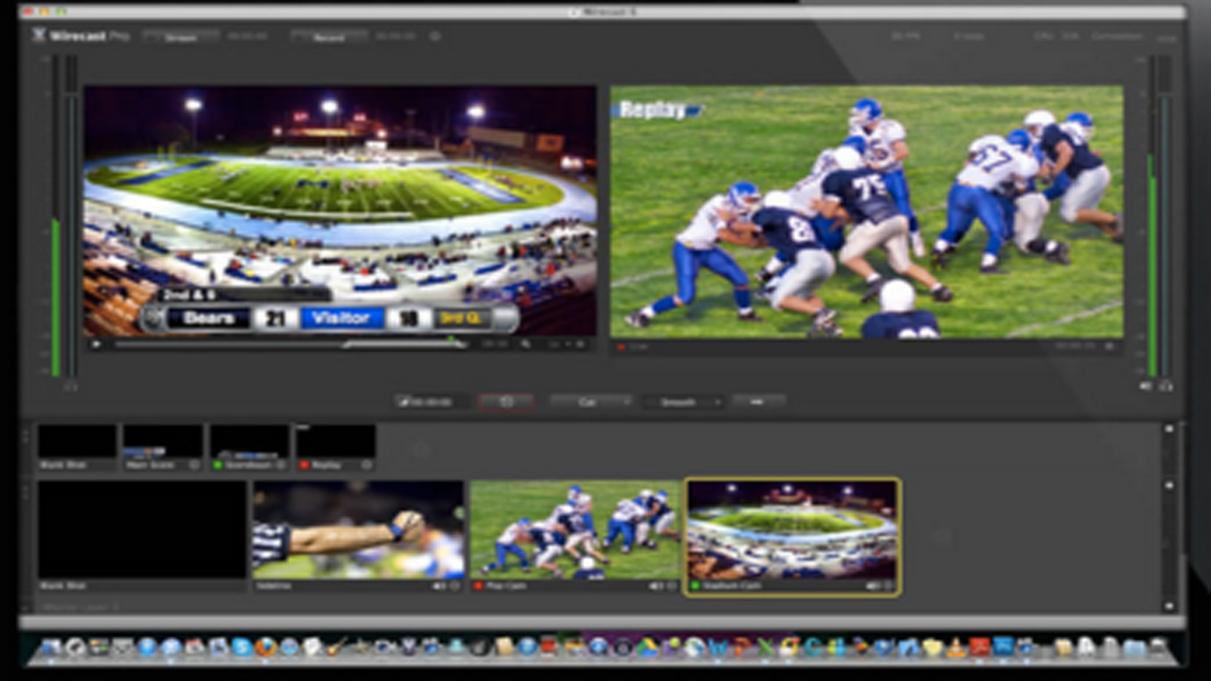
Task: Toggle top layer visibility dot at right
Action: click(1169, 429)
